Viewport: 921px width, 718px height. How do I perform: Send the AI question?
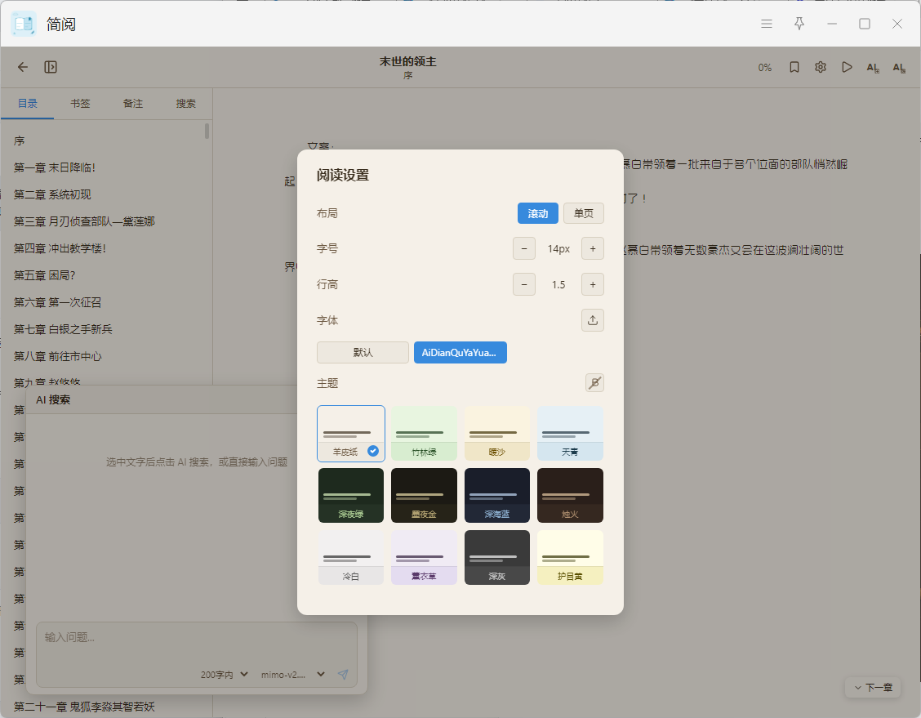pyautogui.click(x=343, y=675)
